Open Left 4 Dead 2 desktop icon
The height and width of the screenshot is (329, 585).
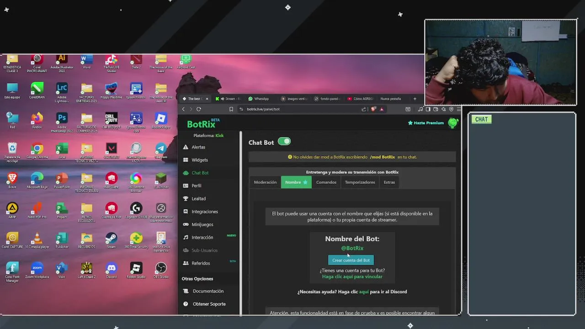coord(86,270)
